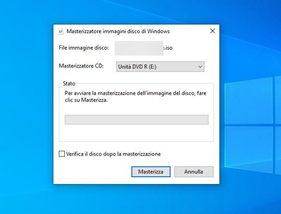Click the 'File immagine disco:' label
Viewport: 281px width, 214px height.
pyautogui.click(x=84, y=48)
